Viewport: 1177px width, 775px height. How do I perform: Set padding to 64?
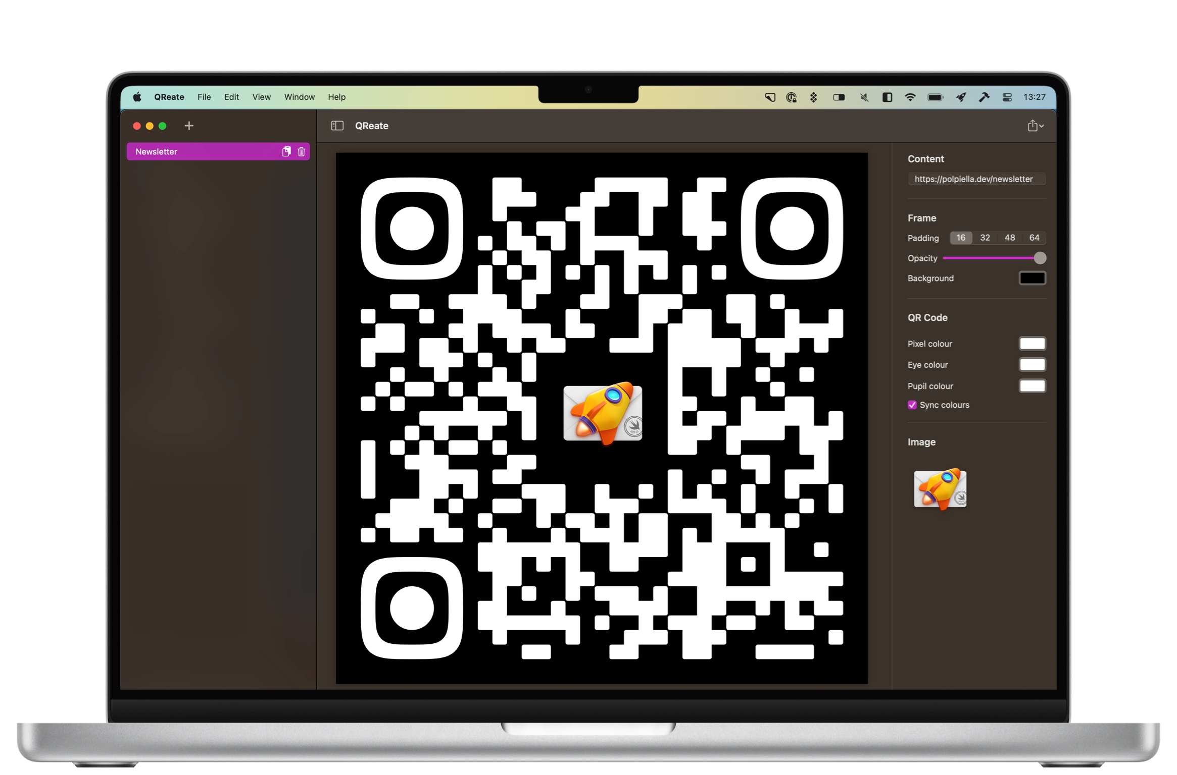[x=1034, y=238]
